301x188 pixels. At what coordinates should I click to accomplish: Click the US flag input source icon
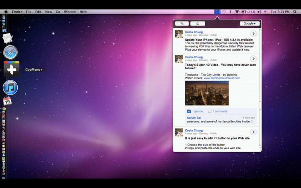click(266, 12)
